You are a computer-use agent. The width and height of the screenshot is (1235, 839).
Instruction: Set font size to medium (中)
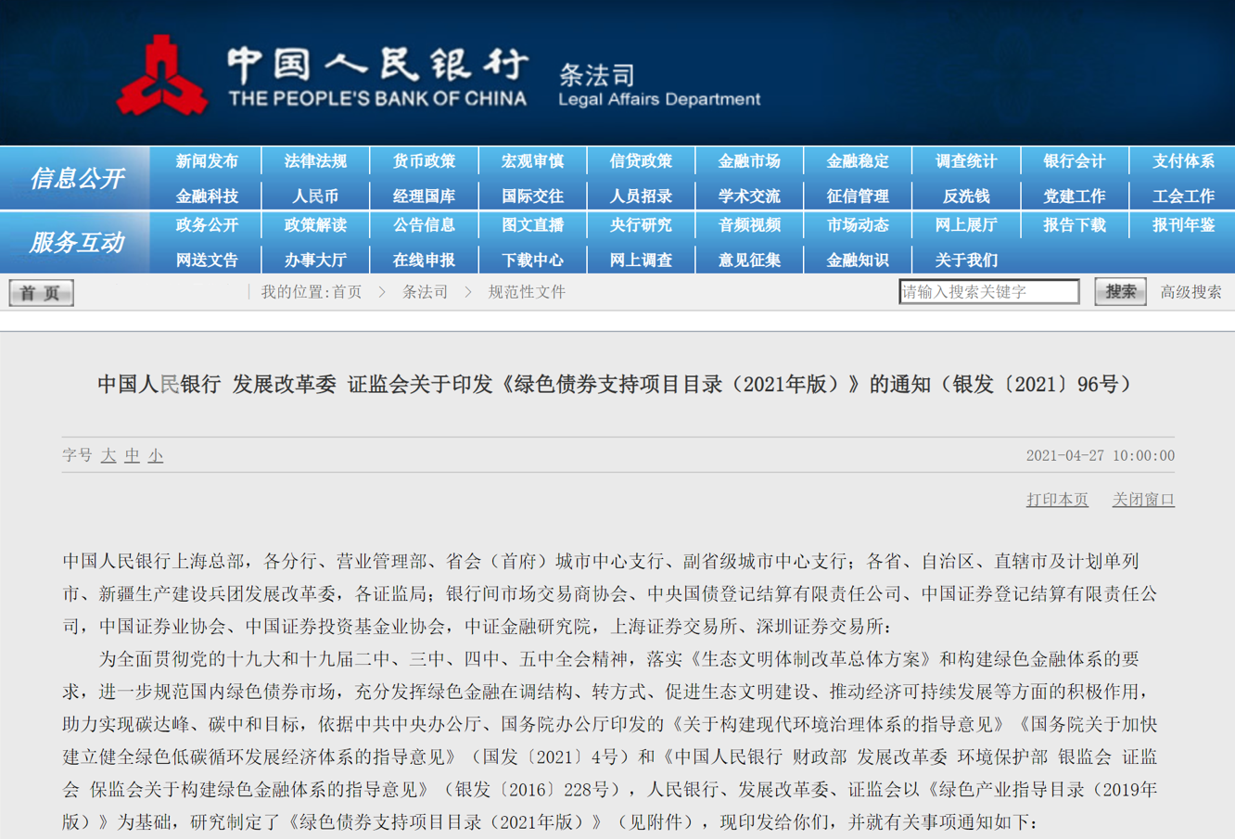click(x=132, y=455)
